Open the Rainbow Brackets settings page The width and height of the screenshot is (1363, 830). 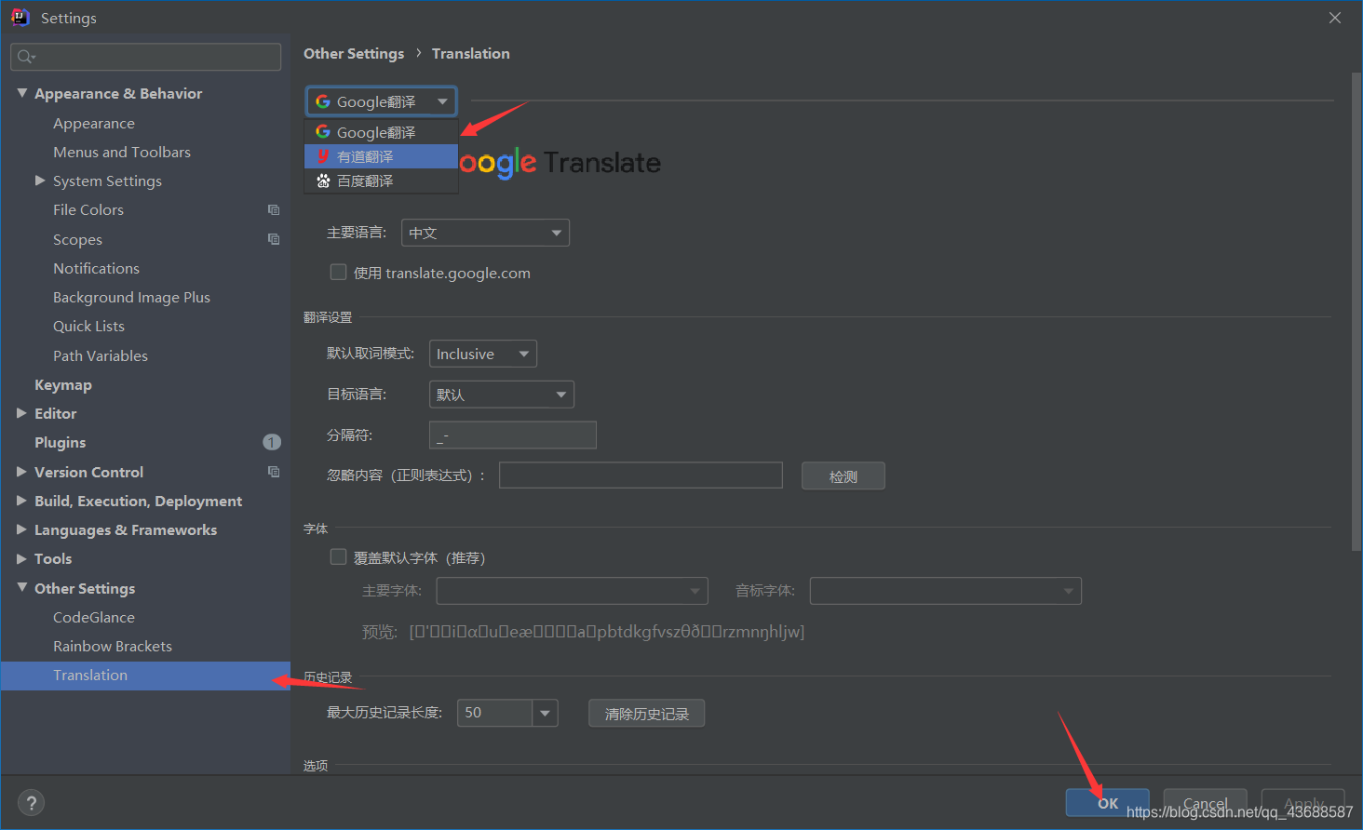(113, 646)
